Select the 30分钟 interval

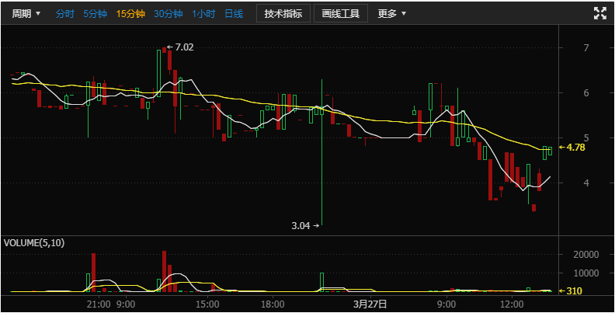169,14
